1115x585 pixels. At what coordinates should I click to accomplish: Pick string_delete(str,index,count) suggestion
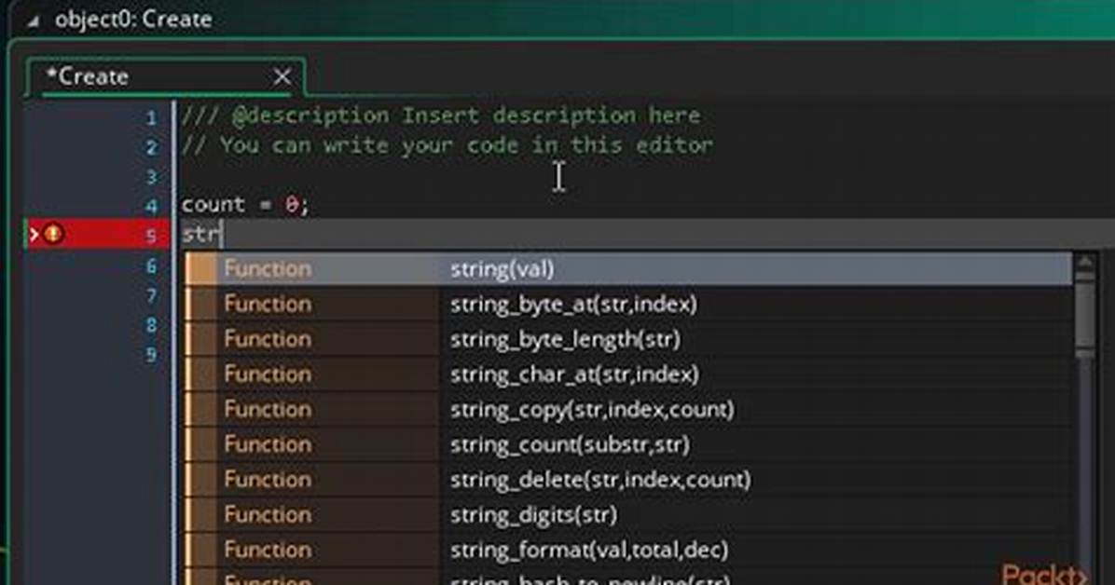coord(628,480)
